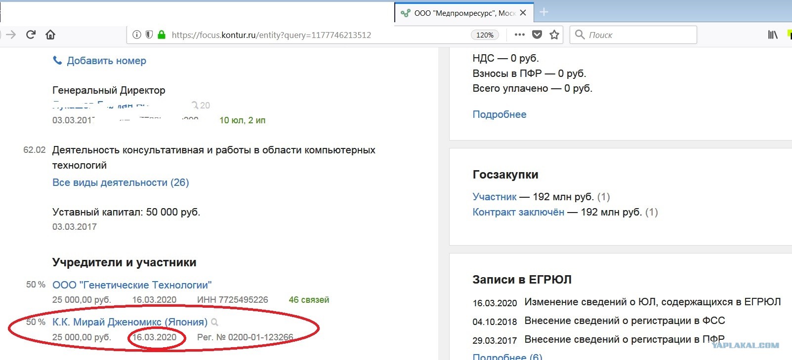The height and width of the screenshot is (360, 792).
Task: Click 50 % share of Генетические Технологии
Action: (x=36, y=285)
